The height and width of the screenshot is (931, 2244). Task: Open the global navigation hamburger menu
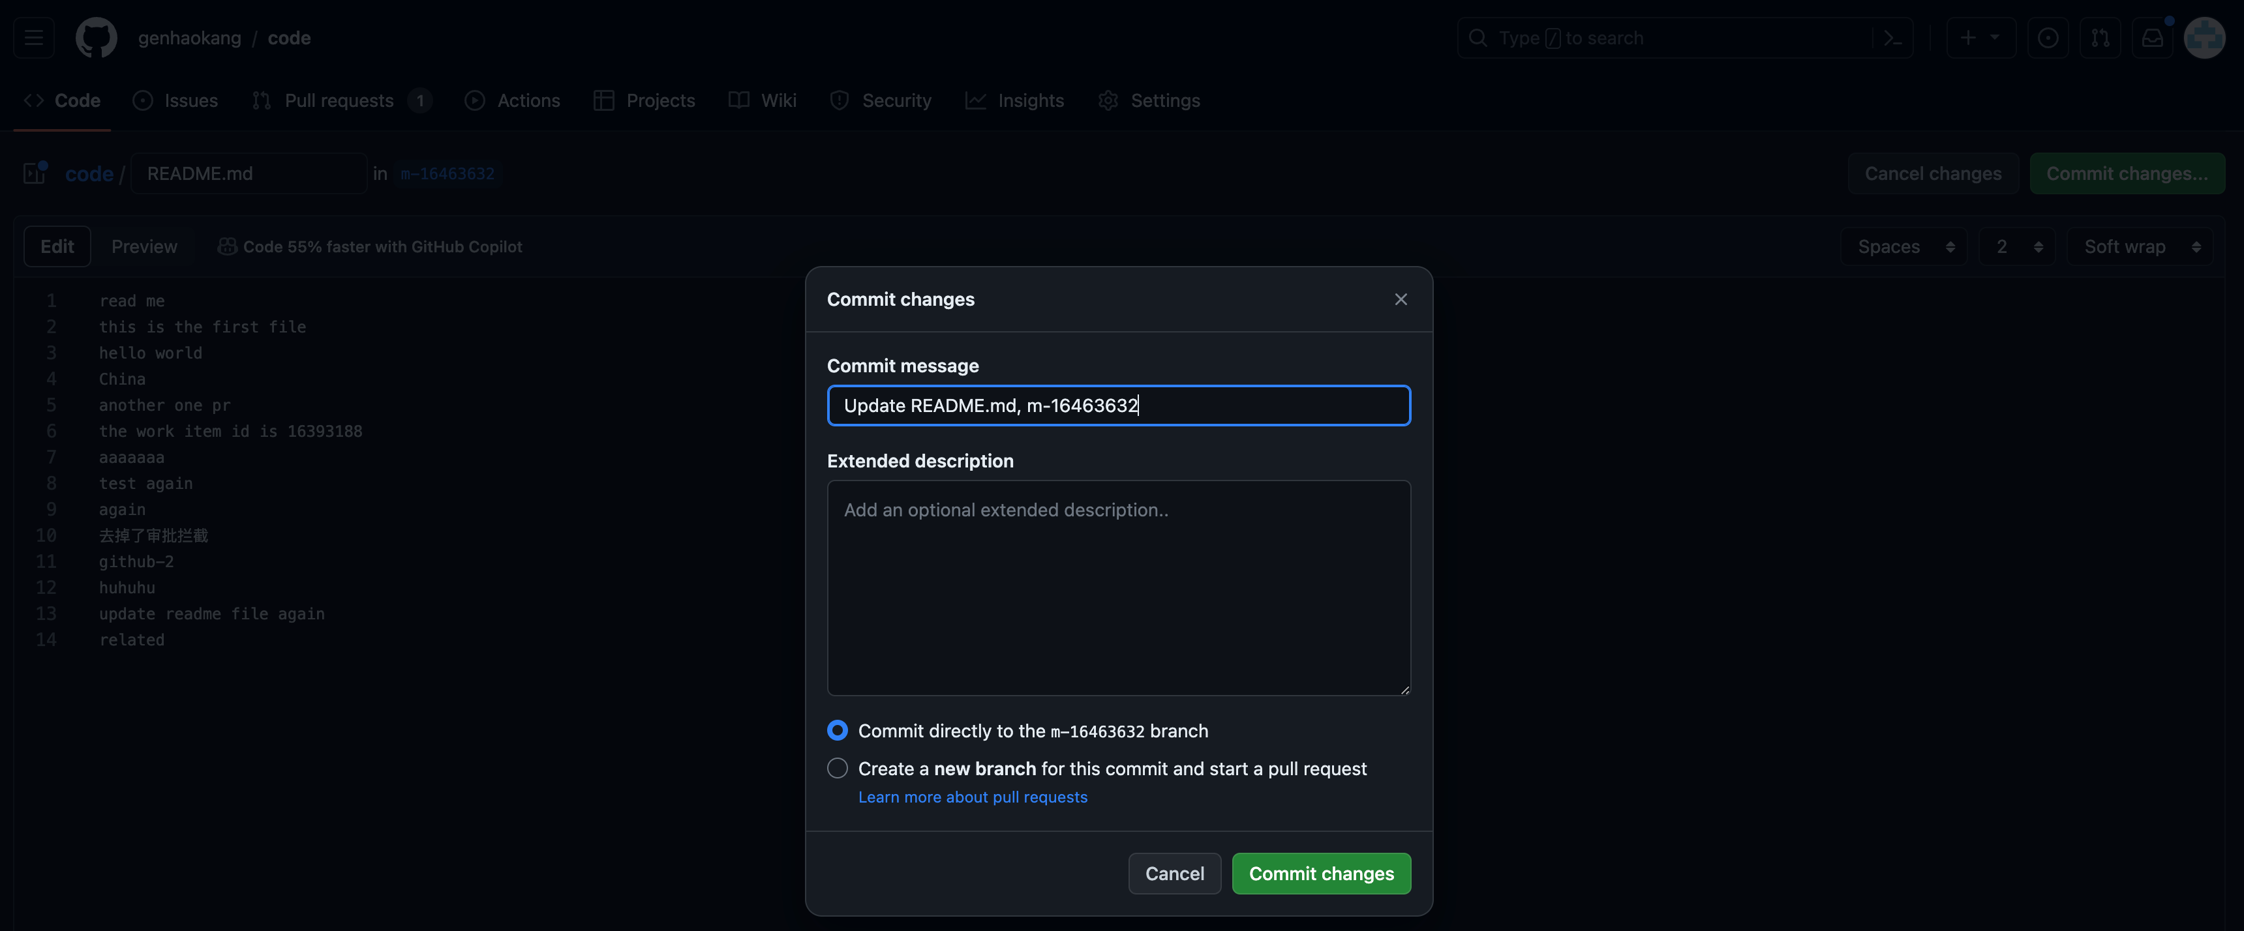[x=34, y=37]
